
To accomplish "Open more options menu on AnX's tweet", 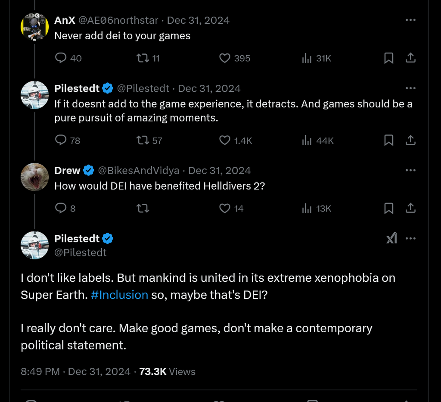I will pos(411,20).
